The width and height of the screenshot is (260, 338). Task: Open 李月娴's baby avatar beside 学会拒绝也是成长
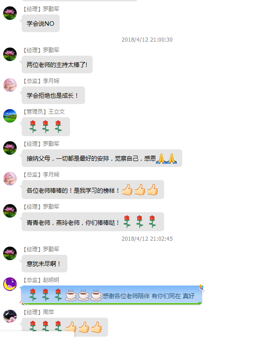point(10,85)
